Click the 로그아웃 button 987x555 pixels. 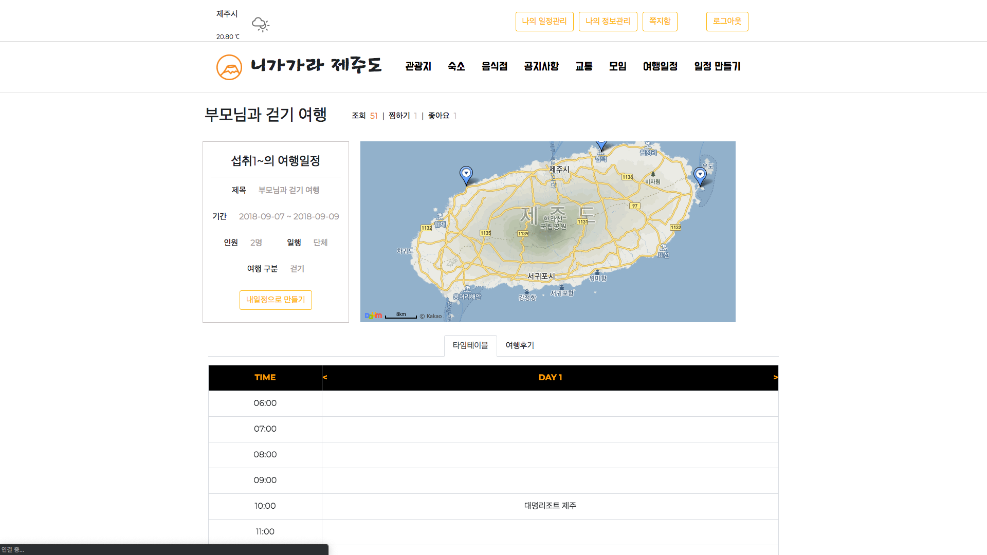coord(727,22)
